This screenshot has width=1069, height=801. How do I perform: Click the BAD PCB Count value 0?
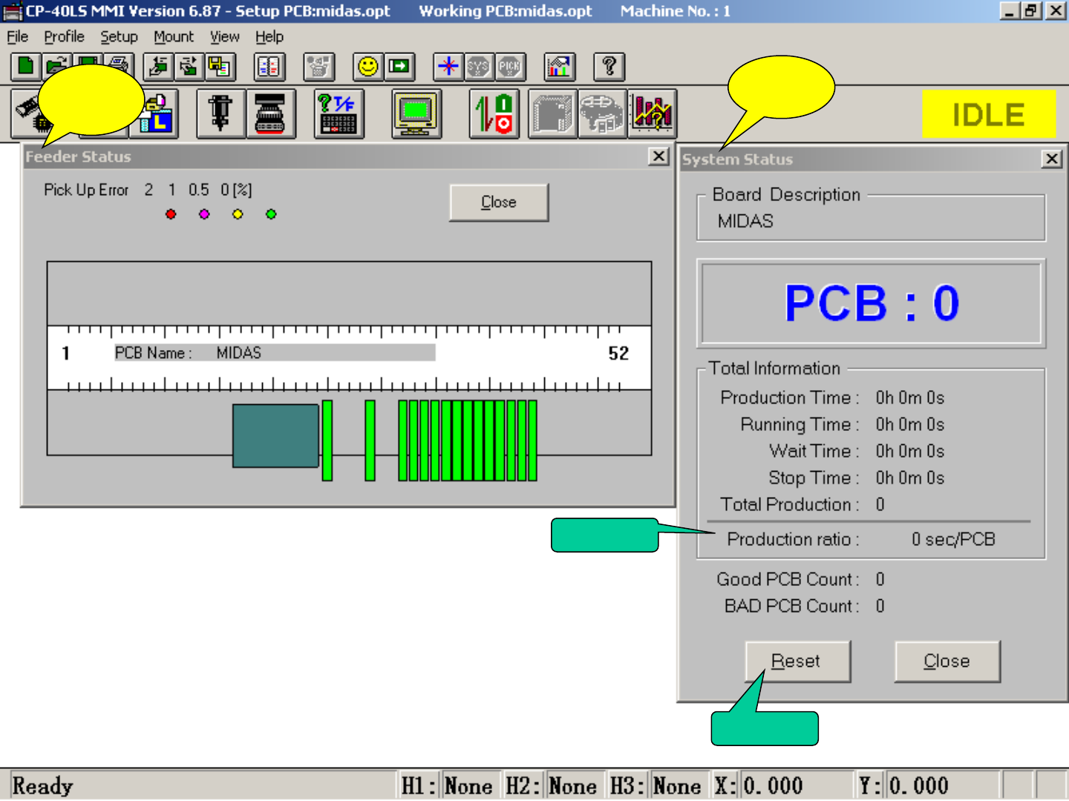880,607
